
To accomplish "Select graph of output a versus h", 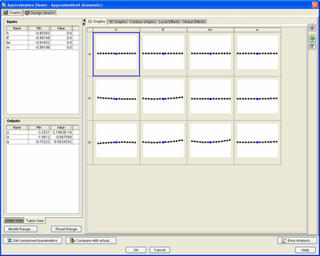I will (x=116, y=54).
